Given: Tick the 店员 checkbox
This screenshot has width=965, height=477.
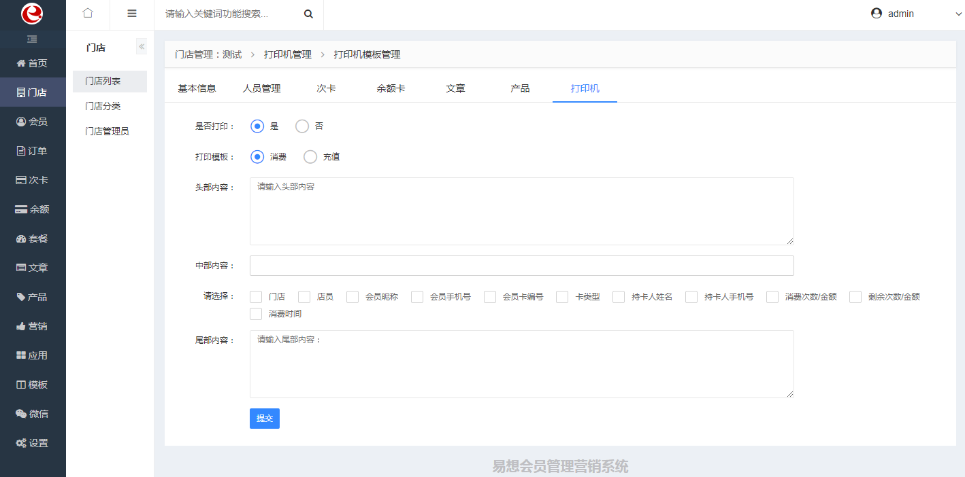Looking at the screenshot, I should [304, 297].
